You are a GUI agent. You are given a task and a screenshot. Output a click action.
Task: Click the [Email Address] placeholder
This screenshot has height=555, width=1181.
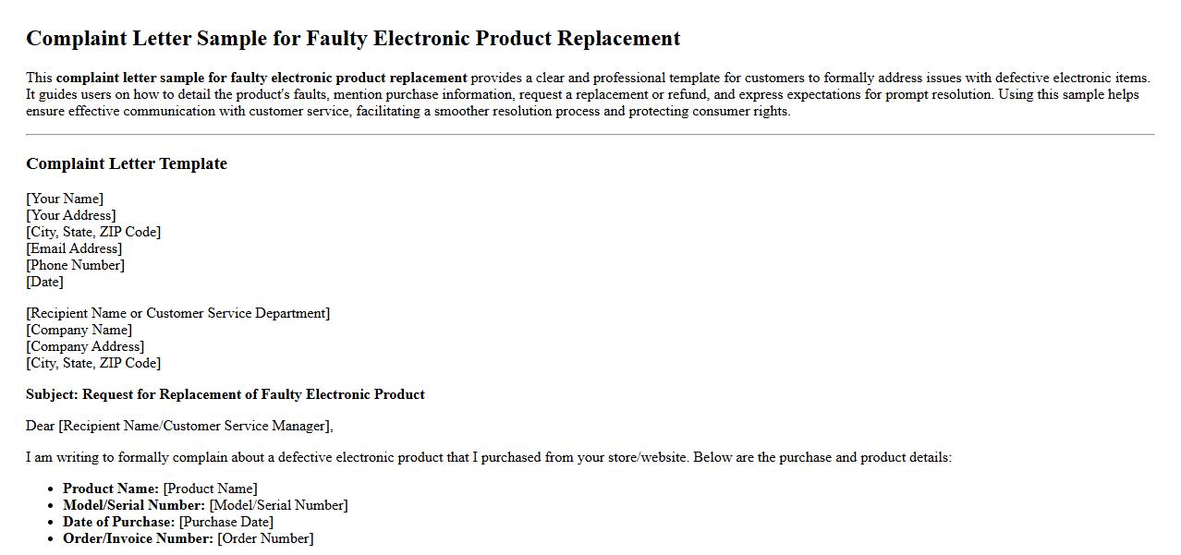click(x=74, y=248)
